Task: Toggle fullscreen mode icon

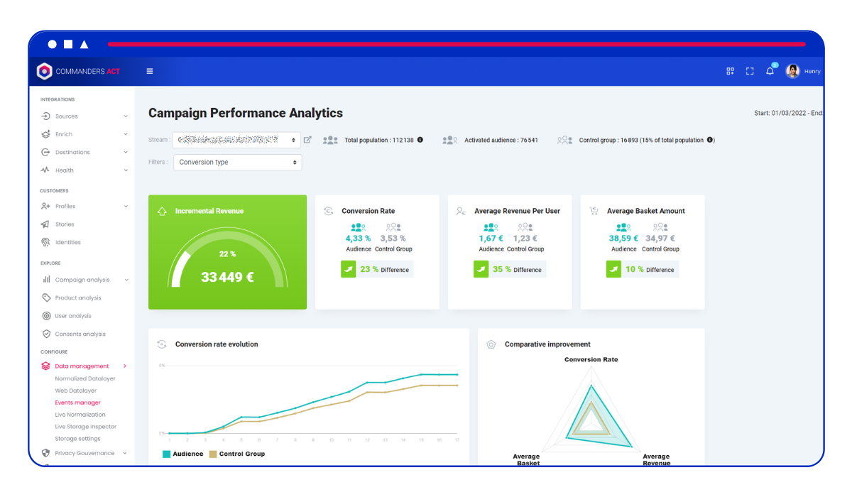Action: click(x=750, y=71)
